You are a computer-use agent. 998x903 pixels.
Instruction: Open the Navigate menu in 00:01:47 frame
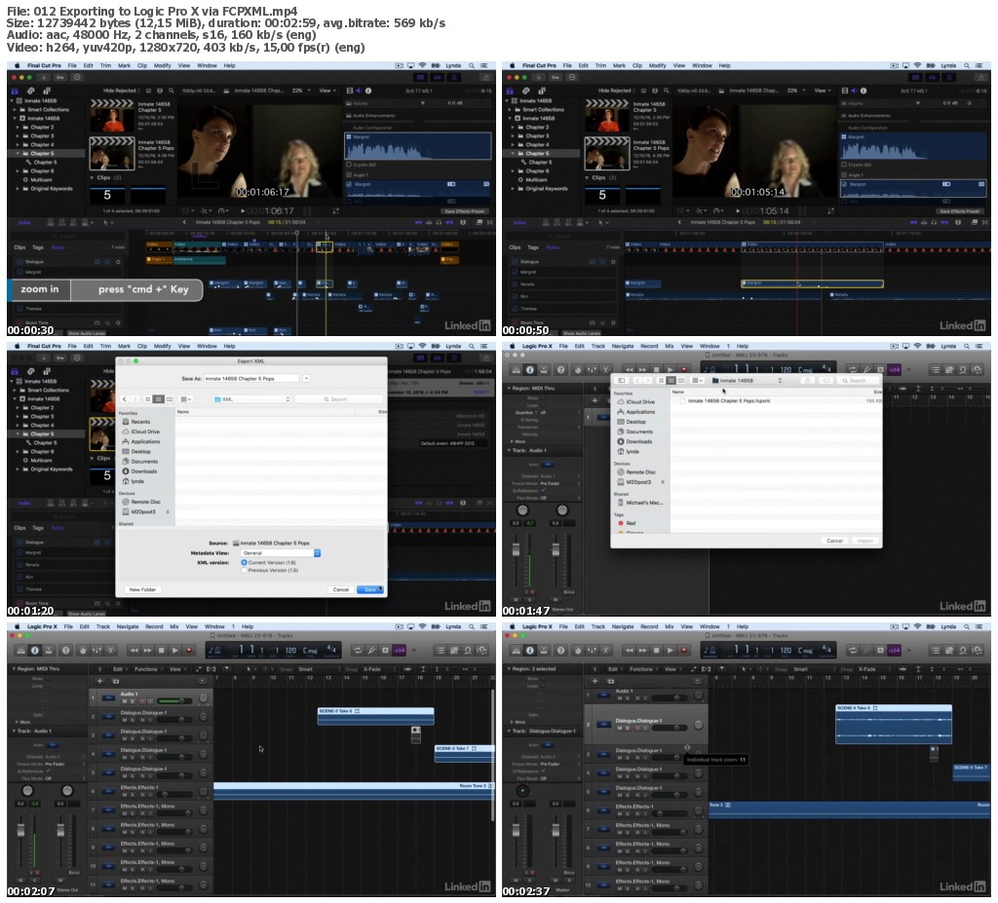coord(623,346)
